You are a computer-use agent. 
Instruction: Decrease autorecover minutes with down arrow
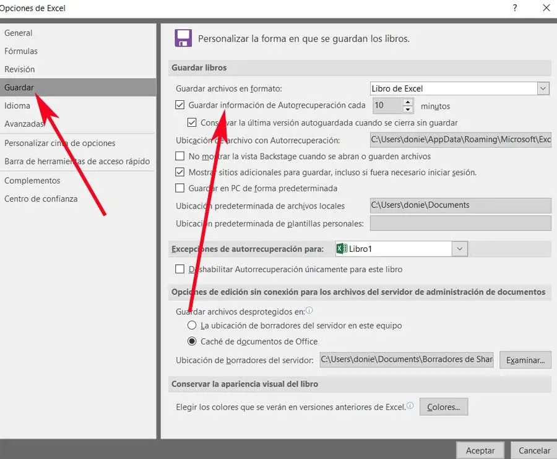(408, 109)
